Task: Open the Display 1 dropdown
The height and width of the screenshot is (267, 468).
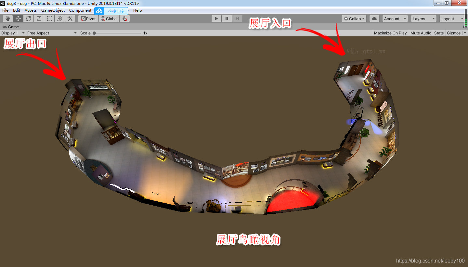Action: coord(12,33)
